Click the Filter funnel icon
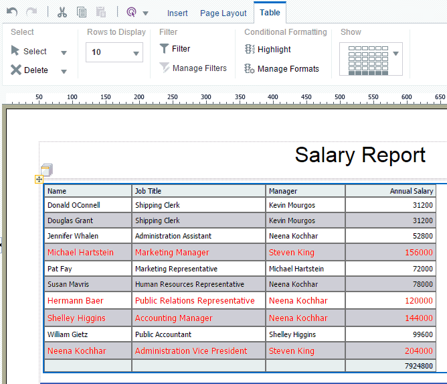 pyautogui.click(x=164, y=49)
